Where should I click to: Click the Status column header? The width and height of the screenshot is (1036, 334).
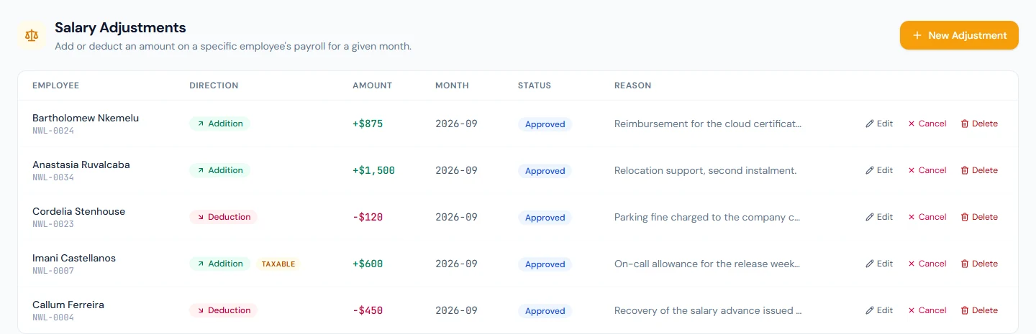click(534, 85)
